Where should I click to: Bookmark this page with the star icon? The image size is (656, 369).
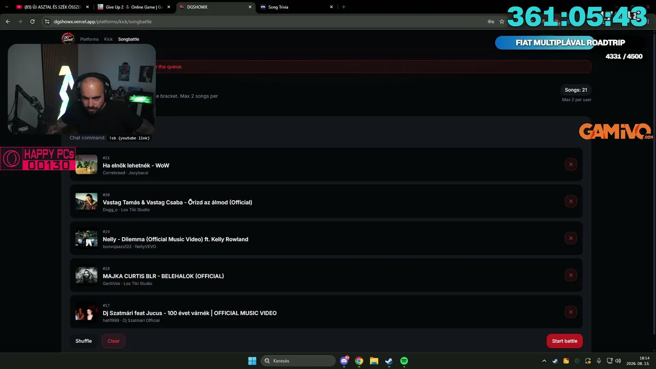click(x=502, y=22)
